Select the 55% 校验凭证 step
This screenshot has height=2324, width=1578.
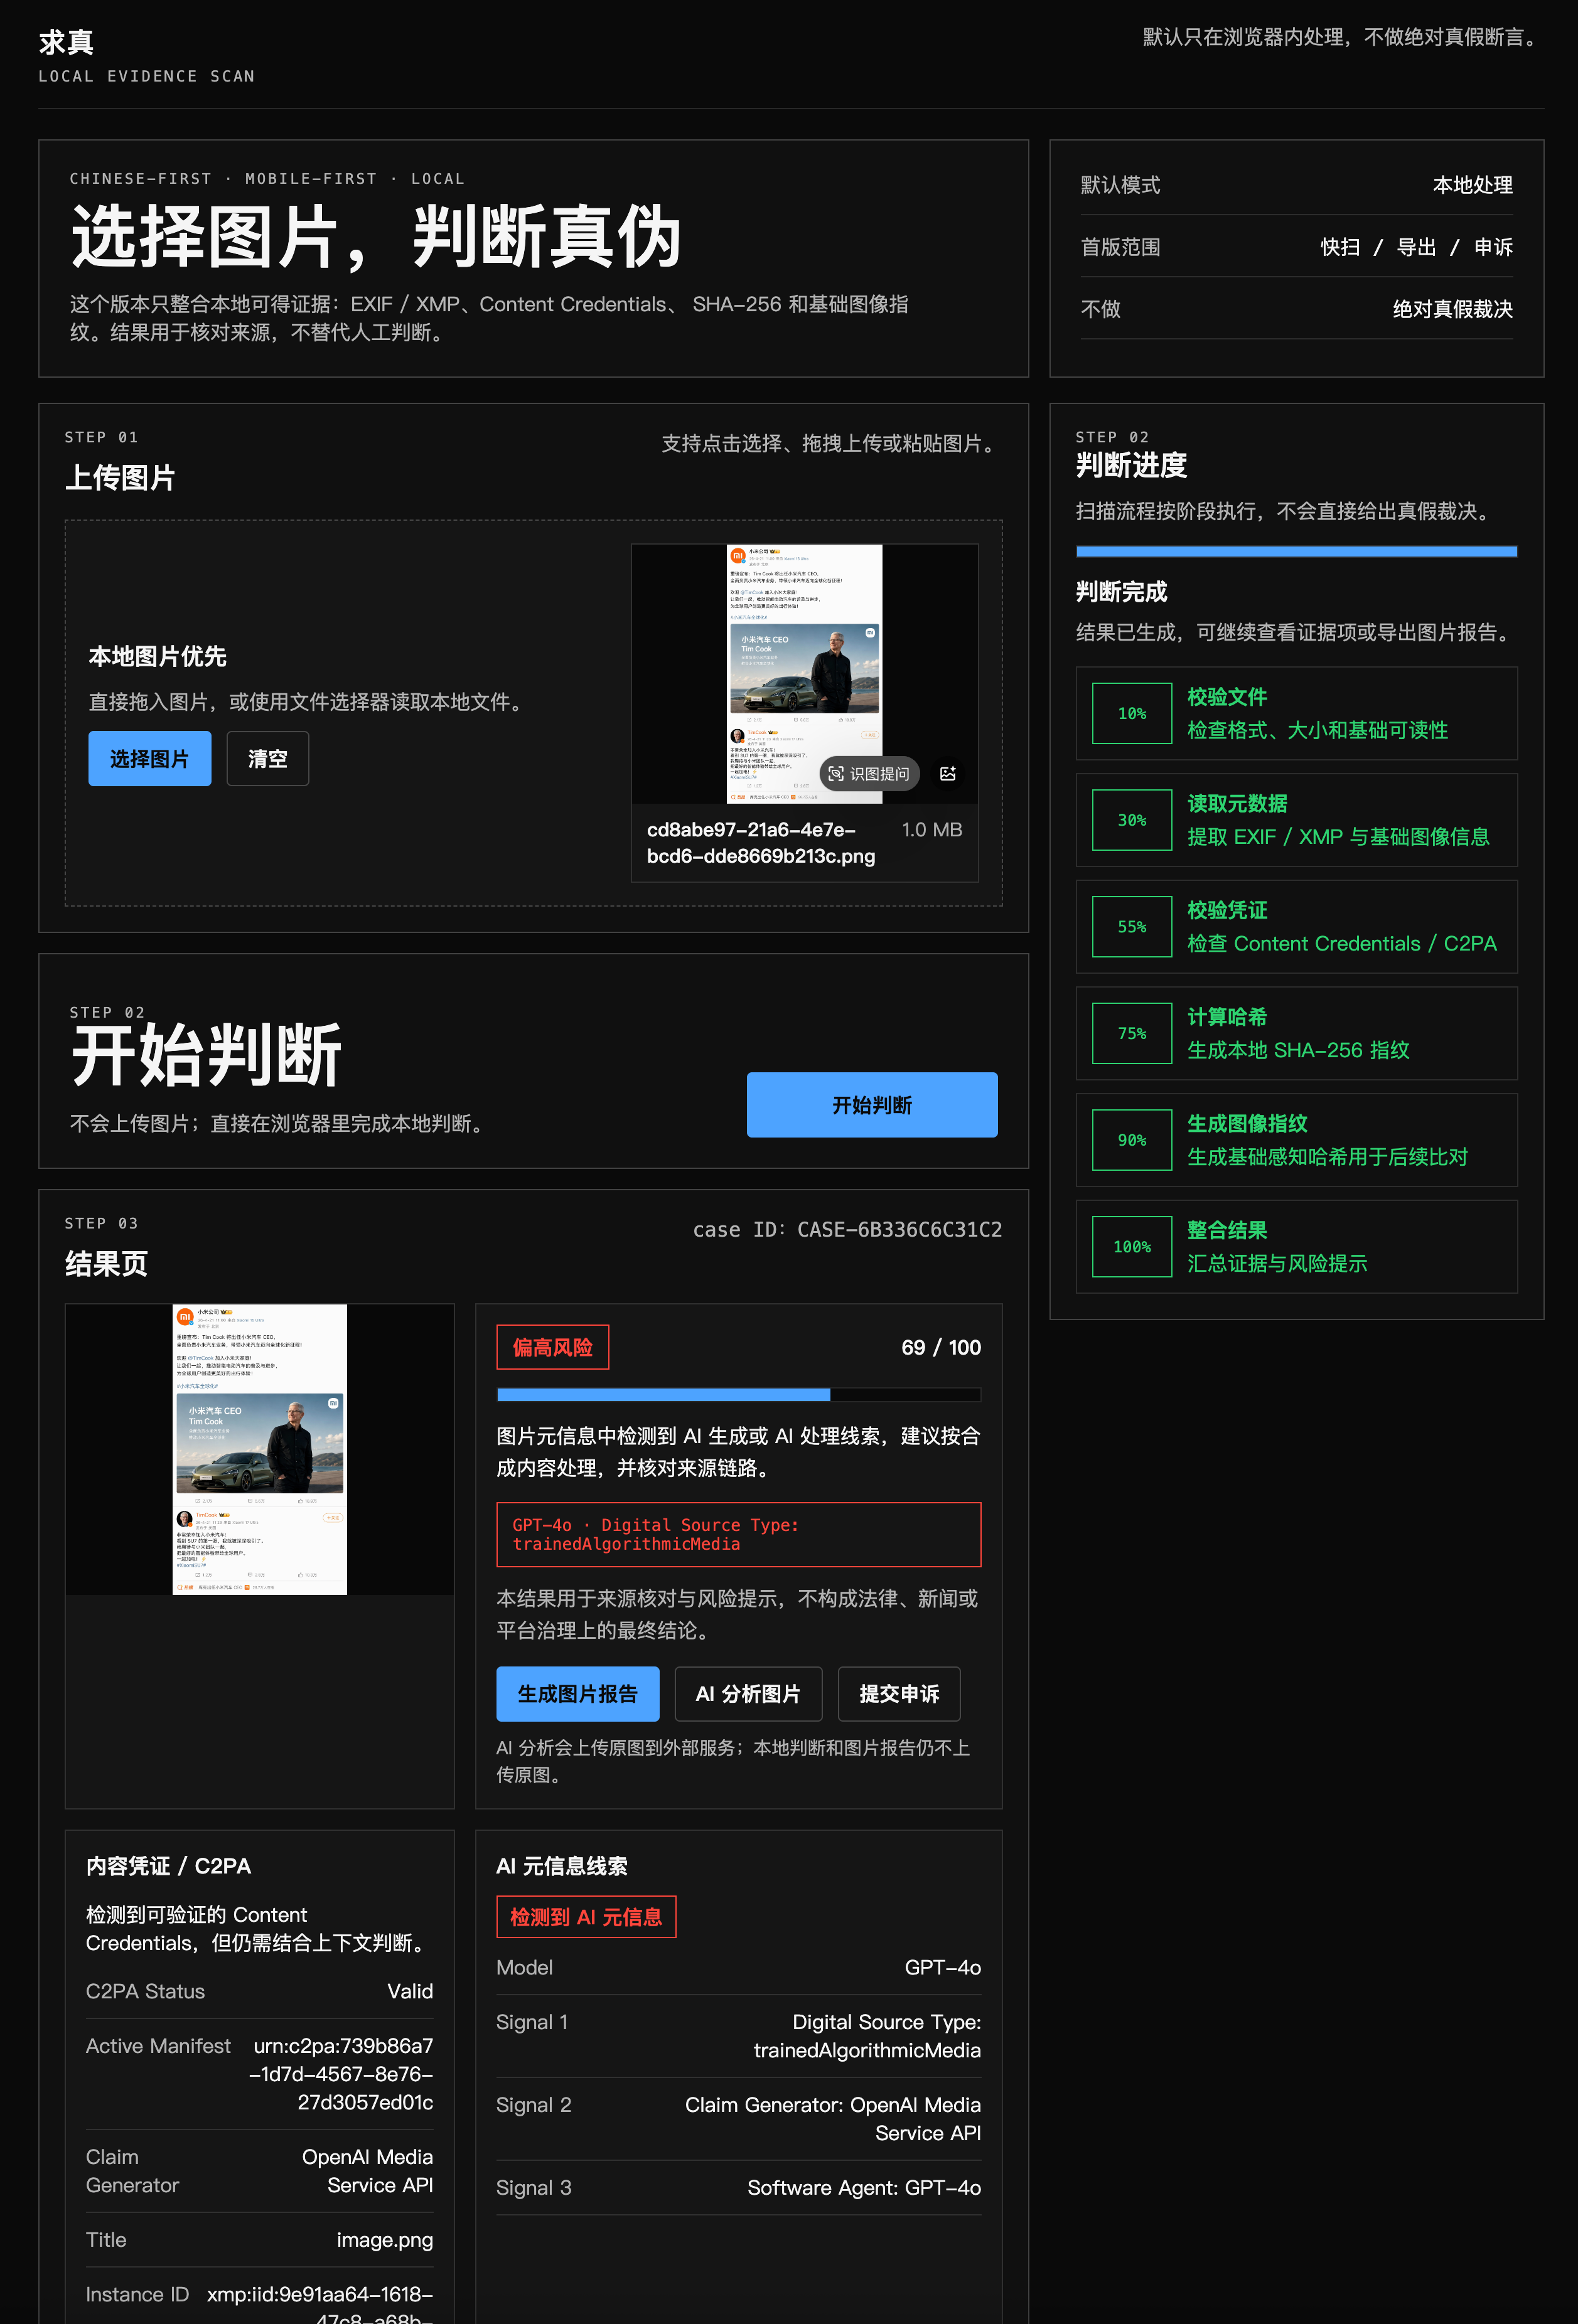coord(1297,927)
